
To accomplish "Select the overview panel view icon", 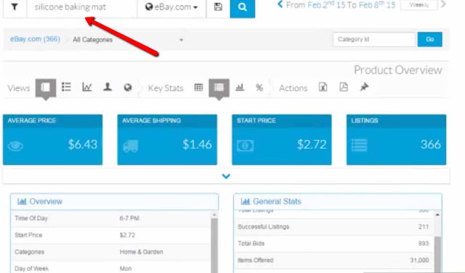I will coord(45,87).
